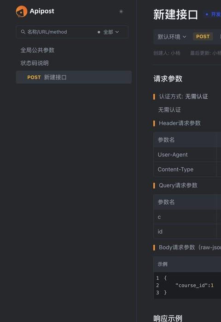Click the Header请求参数 section heading

(180, 123)
